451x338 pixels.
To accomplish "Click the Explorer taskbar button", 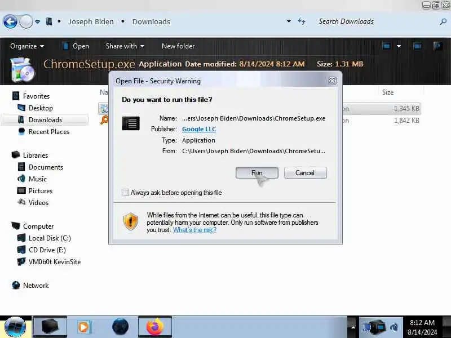I will tap(50, 327).
